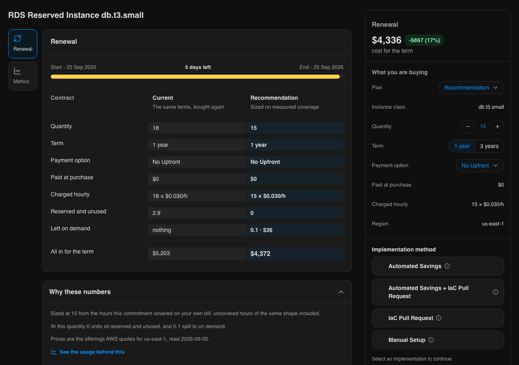Click the current Reserved and unused 2.9
This screenshot has height=365, width=519.
197,213
